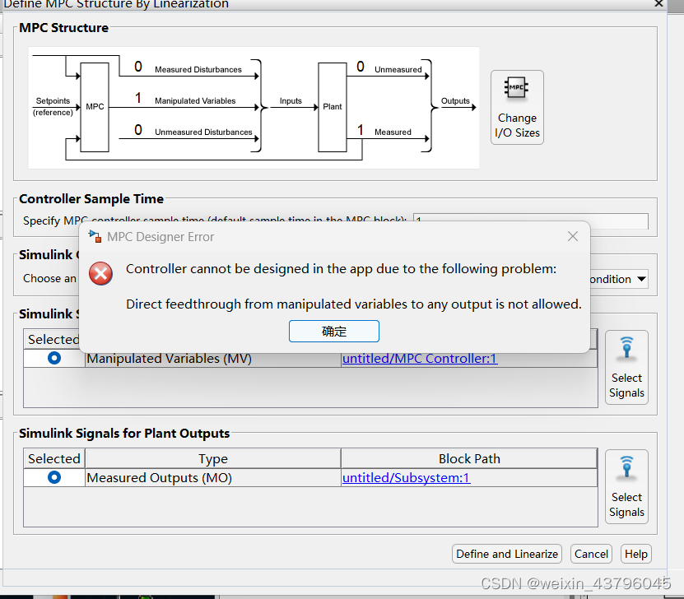Viewport: 684px width, 599px height.
Task: Close the MPC Designer Error dialog
Action: (572, 236)
